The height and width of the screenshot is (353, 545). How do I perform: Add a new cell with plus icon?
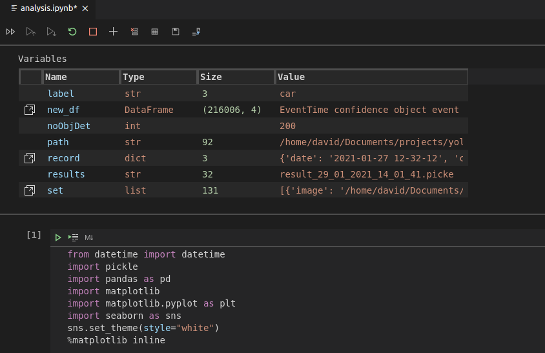click(113, 31)
